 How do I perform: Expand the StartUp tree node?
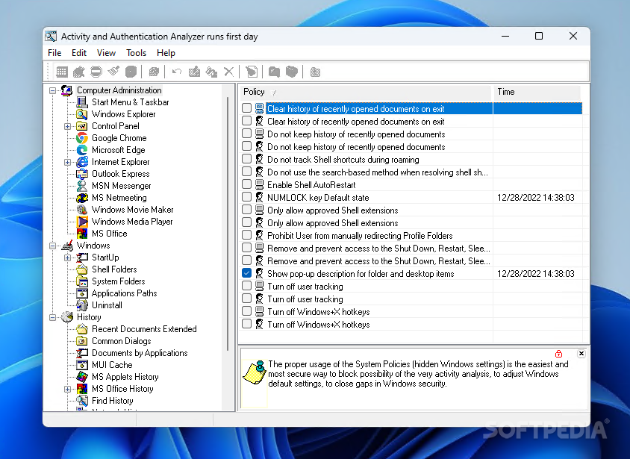pyautogui.click(x=67, y=257)
